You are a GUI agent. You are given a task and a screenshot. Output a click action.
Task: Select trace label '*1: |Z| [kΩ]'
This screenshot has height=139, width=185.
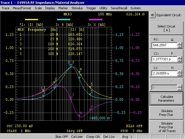[x=32, y=25]
